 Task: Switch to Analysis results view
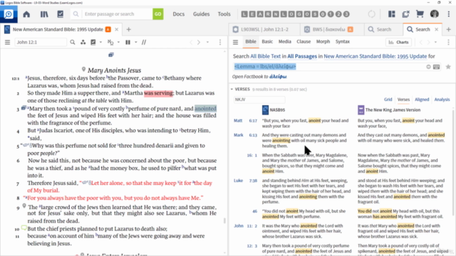pyautogui.click(x=442, y=100)
